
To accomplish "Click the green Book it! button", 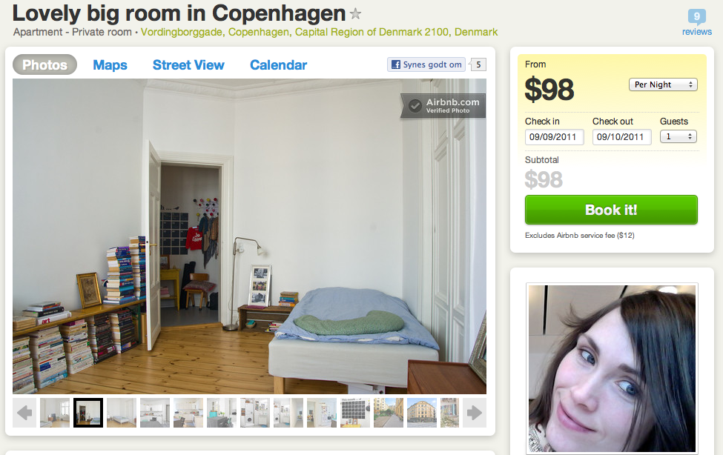I will tap(611, 210).
